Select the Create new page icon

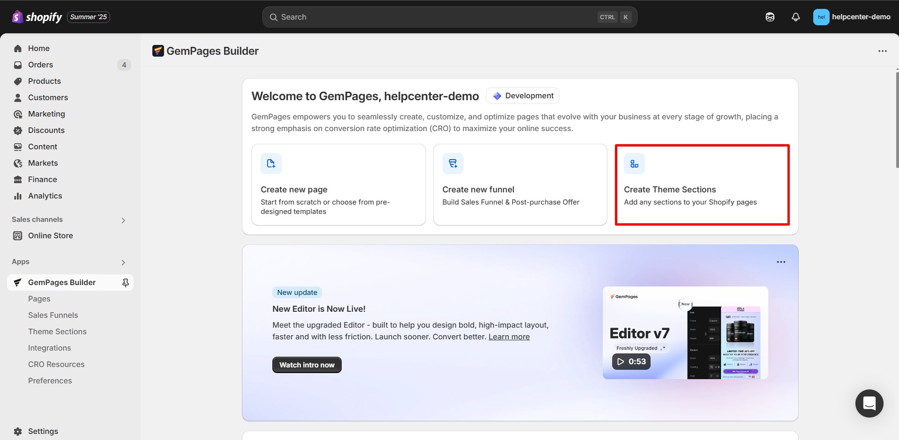(271, 163)
